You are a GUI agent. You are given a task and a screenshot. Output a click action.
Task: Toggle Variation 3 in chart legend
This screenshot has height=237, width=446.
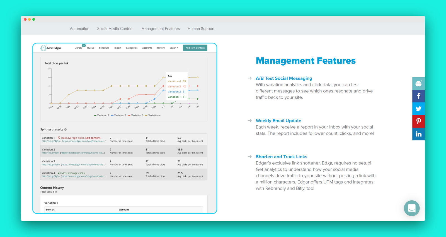coord(136,115)
